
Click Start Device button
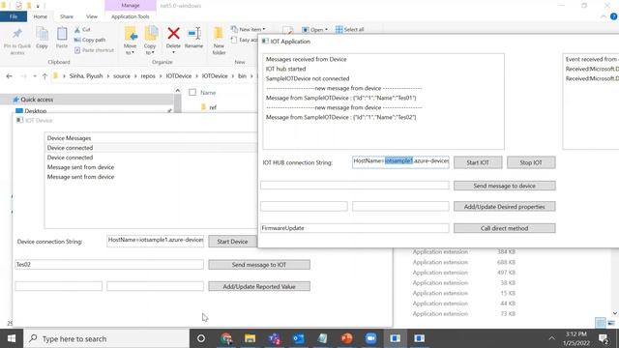coord(232,242)
